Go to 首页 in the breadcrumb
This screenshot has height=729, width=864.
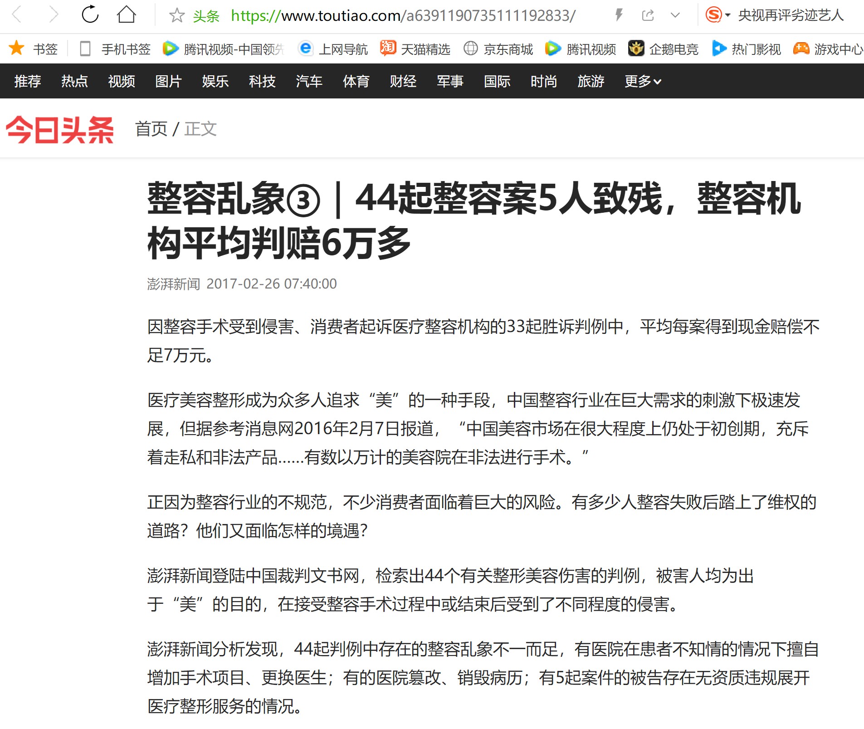[x=151, y=129]
